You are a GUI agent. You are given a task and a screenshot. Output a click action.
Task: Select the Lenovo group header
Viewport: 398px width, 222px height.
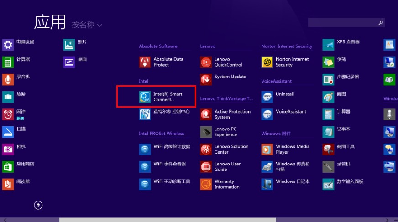pyautogui.click(x=208, y=46)
